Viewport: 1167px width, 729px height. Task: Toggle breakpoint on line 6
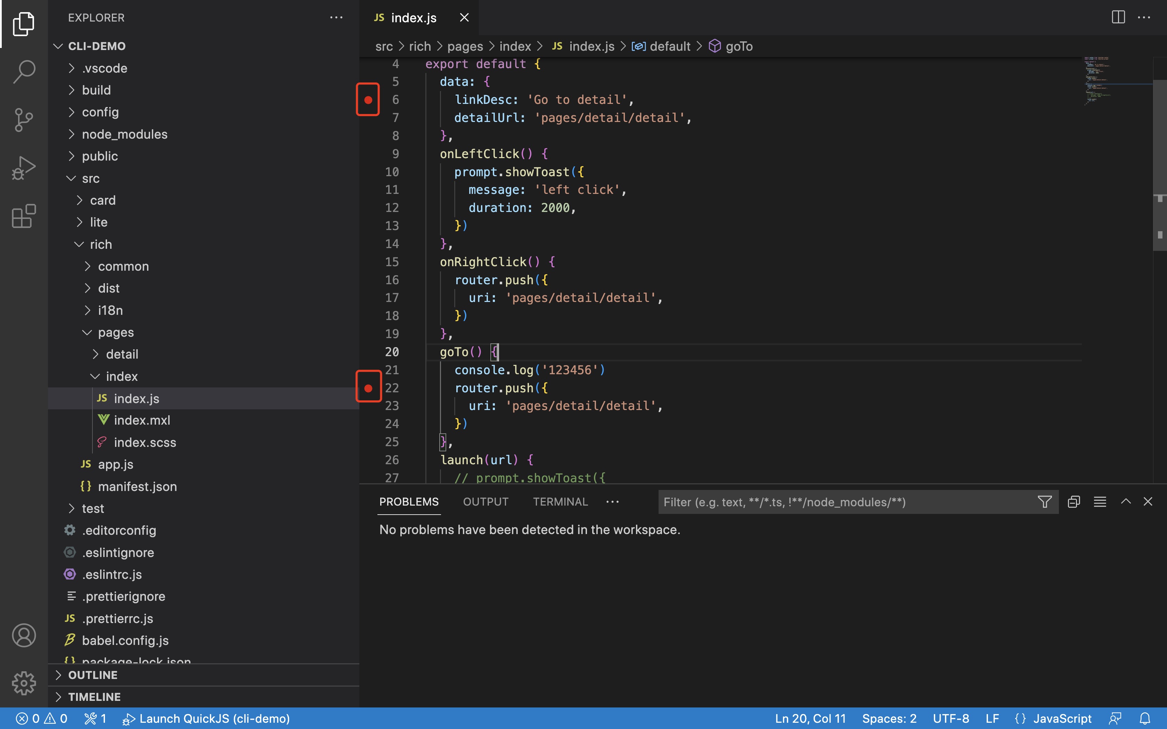[368, 100]
